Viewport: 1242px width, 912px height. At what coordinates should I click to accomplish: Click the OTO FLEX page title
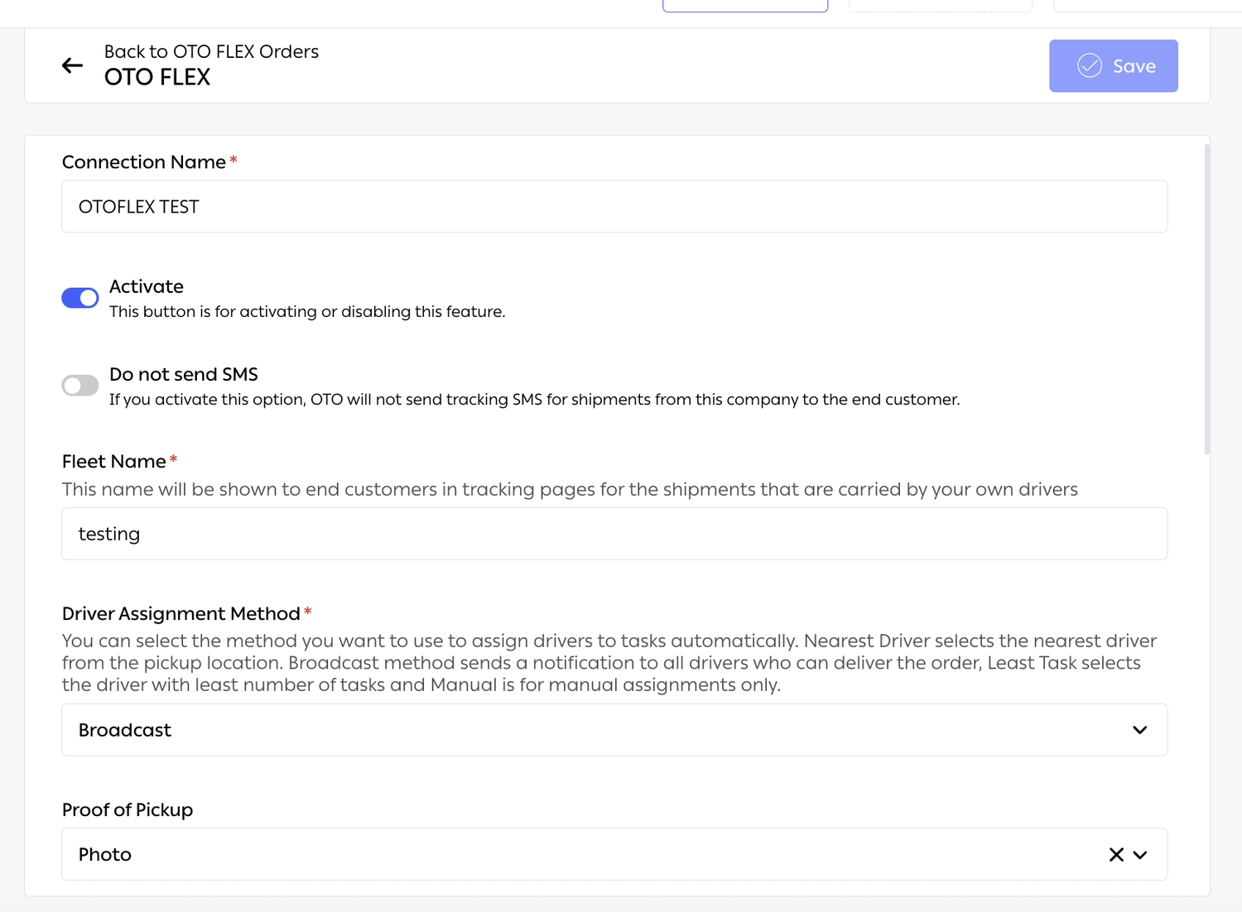pyautogui.click(x=157, y=77)
